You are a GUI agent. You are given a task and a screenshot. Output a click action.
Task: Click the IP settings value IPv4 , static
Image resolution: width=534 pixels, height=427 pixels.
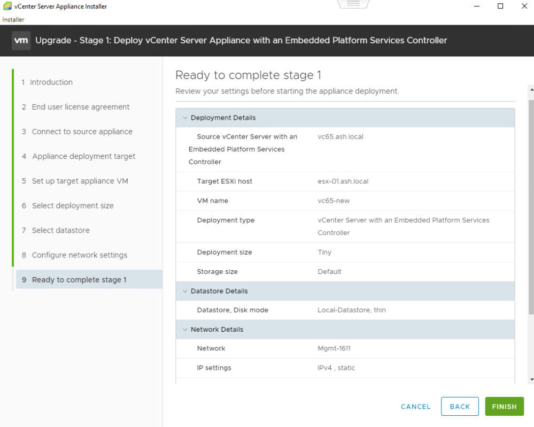336,368
